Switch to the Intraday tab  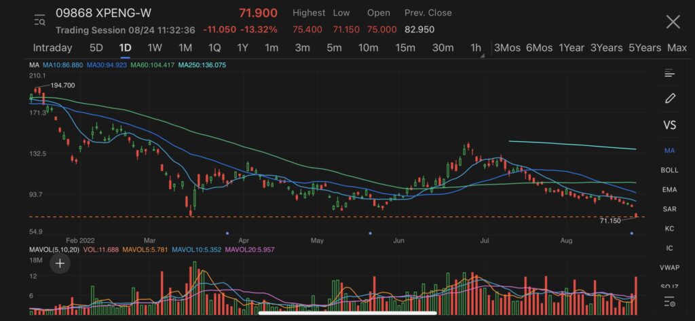point(52,48)
